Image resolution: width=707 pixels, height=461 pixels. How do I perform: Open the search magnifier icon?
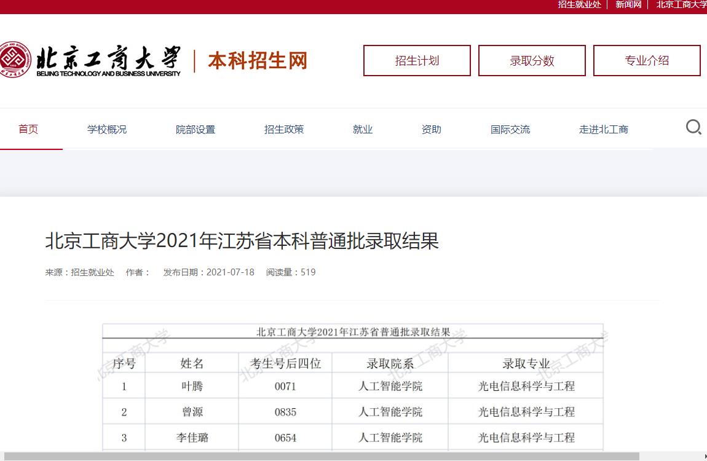pyautogui.click(x=693, y=127)
